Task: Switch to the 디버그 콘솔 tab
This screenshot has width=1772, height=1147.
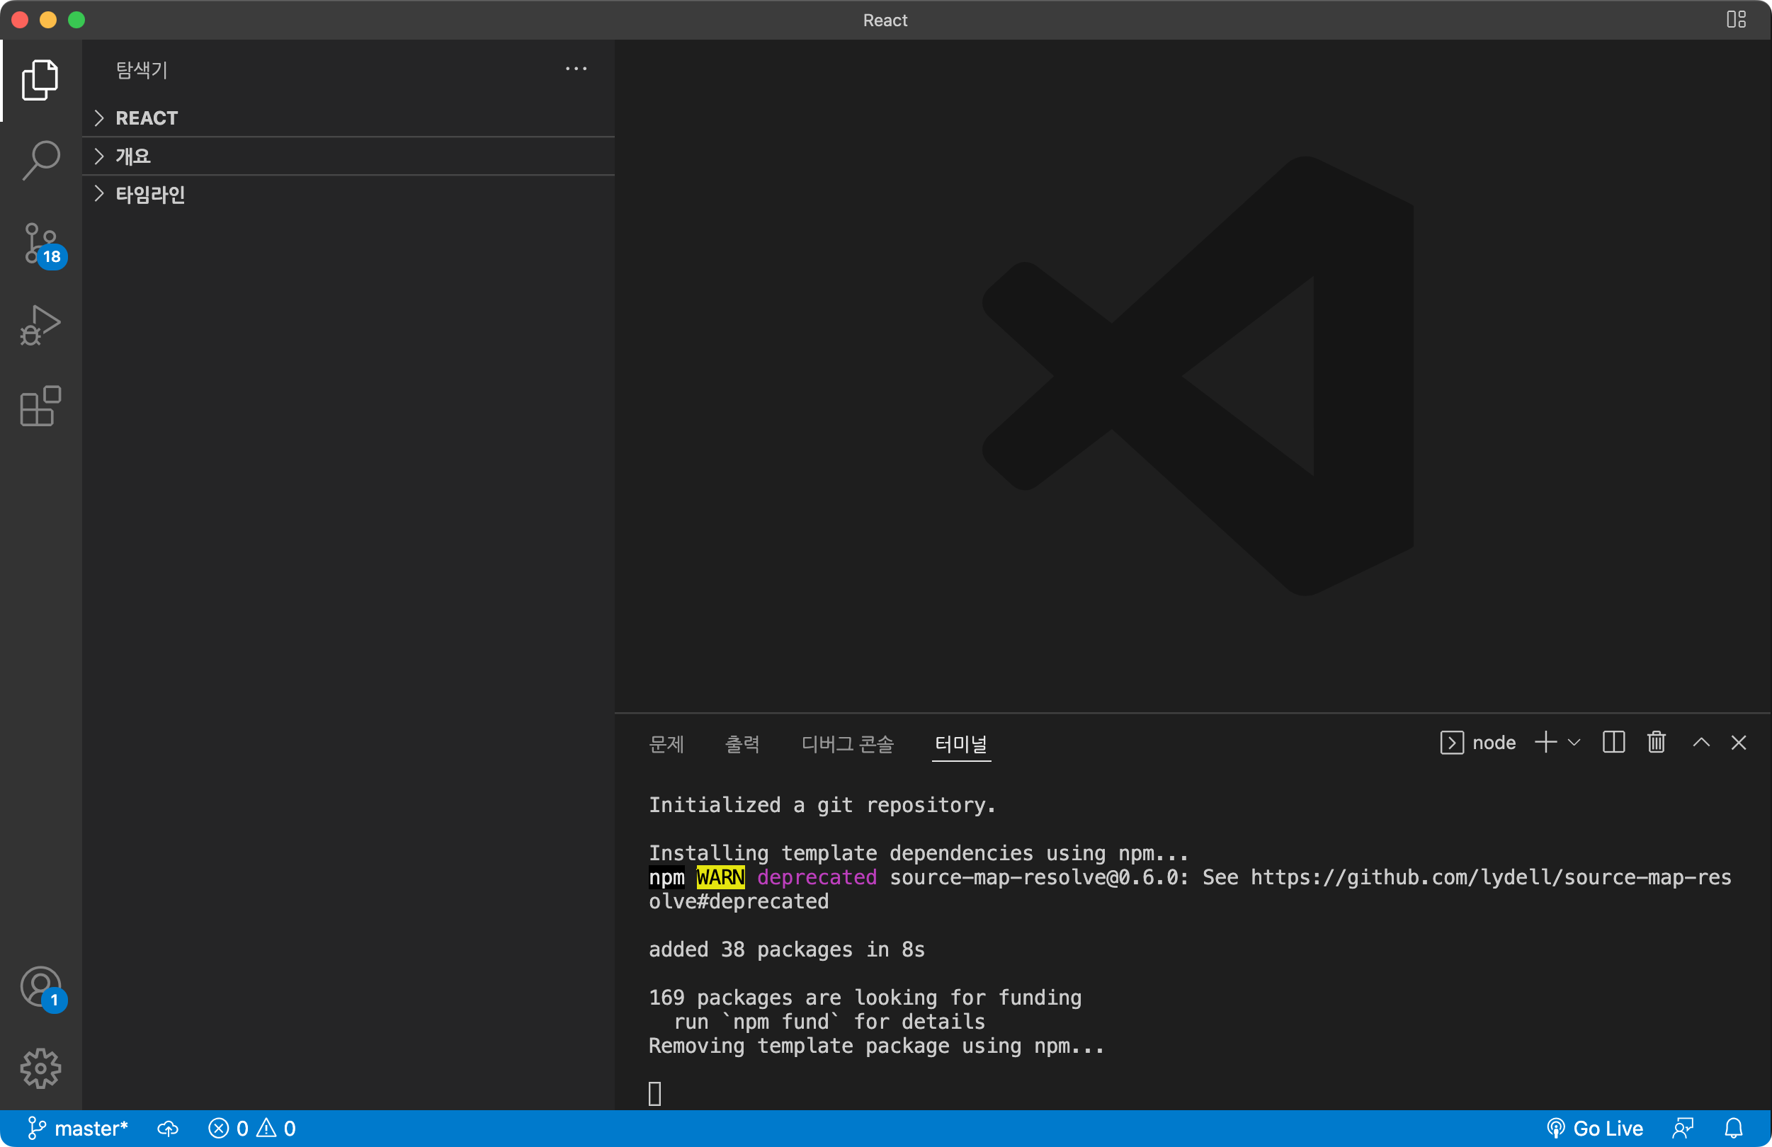Action: [846, 743]
